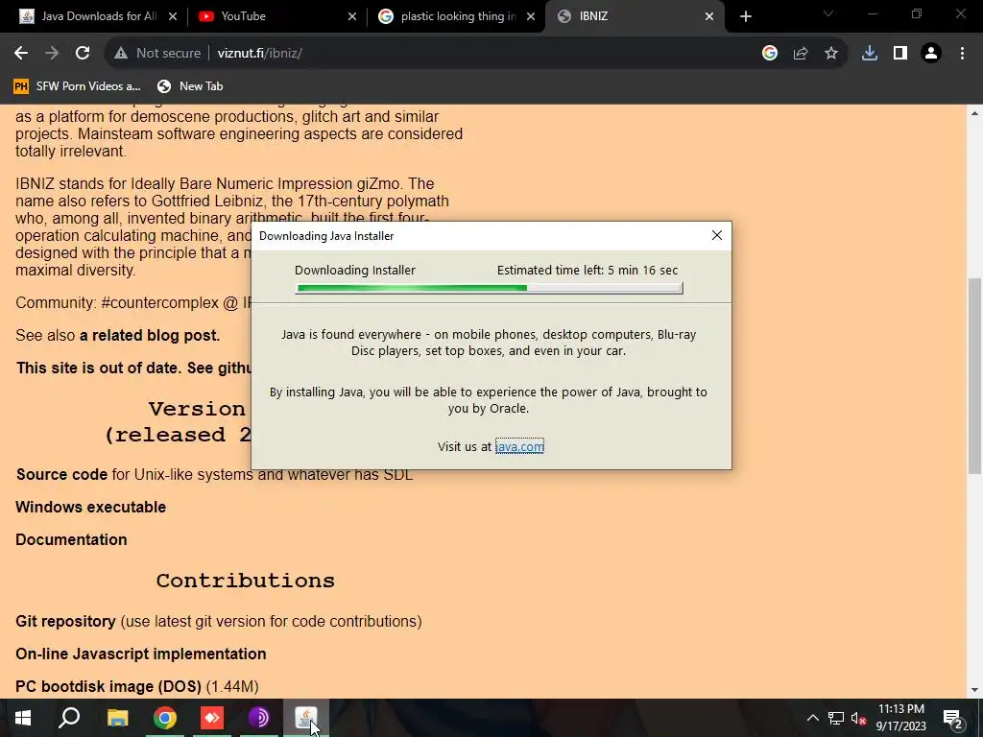Click the scrollbar up arrow

[975, 113]
